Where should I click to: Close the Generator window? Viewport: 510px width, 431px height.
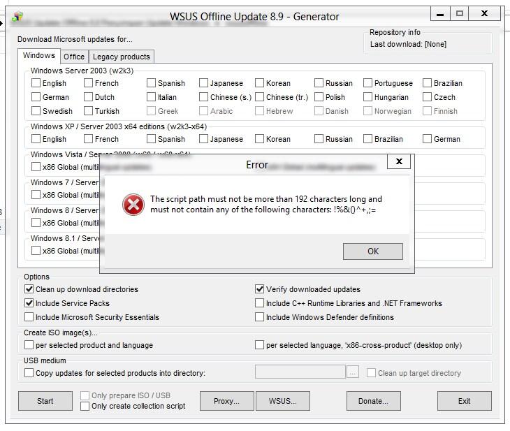(x=484, y=14)
